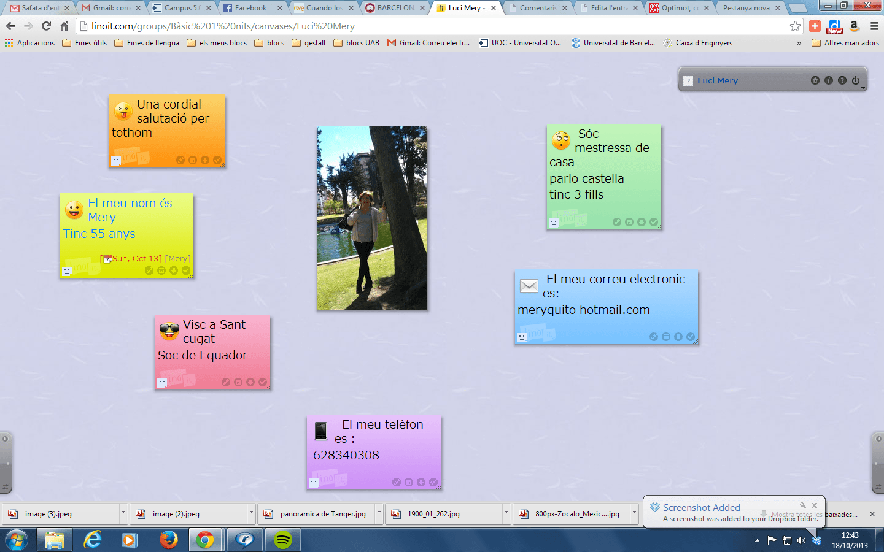This screenshot has height=552, width=884.
Task: Open the Eines de llengua bookmarks folder
Action: (x=147, y=43)
